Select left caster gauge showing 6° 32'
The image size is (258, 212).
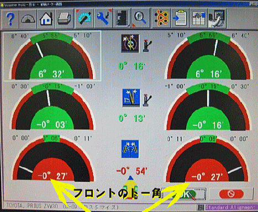52,56
